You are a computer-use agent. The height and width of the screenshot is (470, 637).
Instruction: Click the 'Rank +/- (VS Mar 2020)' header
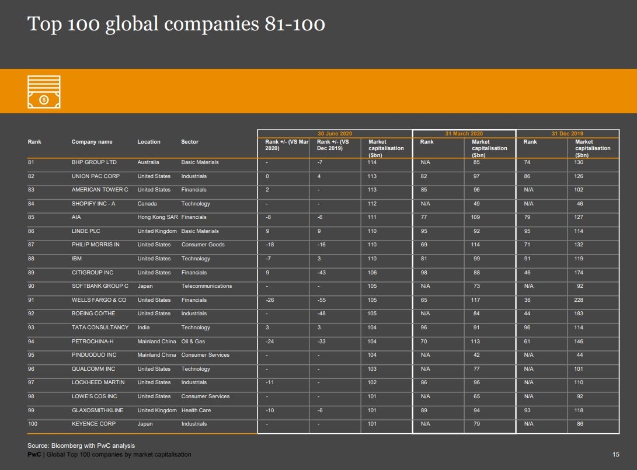click(x=287, y=145)
